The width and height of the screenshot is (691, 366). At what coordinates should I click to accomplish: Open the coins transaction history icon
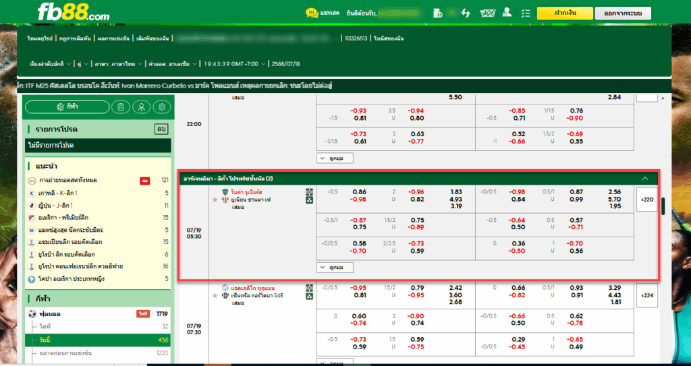(437, 13)
